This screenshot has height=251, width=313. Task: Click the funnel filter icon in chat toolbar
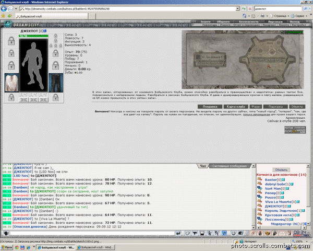[x=195, y=233]
